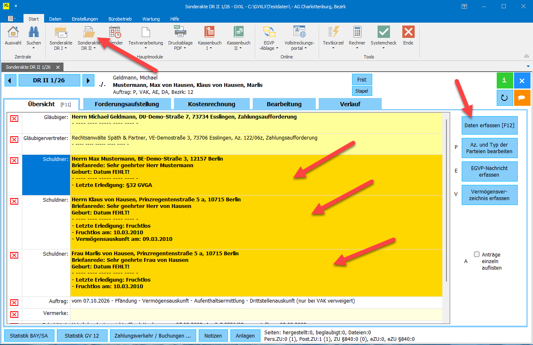Collapse the ribbon with chevron
This screenshot has width=533, height=345.
[526, 56]
